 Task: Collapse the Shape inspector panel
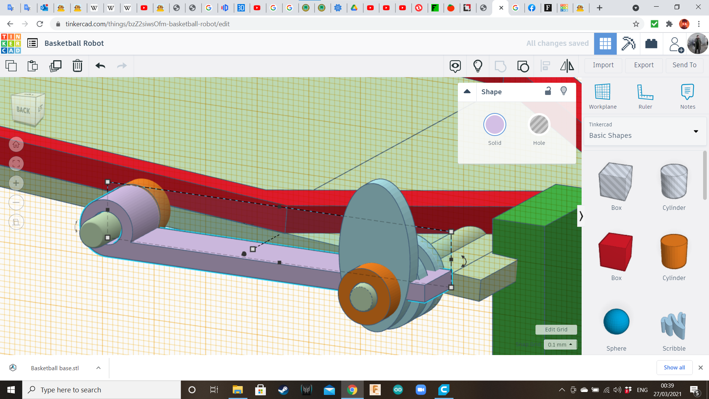(x=467, y=92)
